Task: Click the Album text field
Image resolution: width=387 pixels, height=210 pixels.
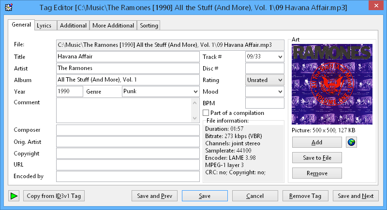Action: point(128,80)
